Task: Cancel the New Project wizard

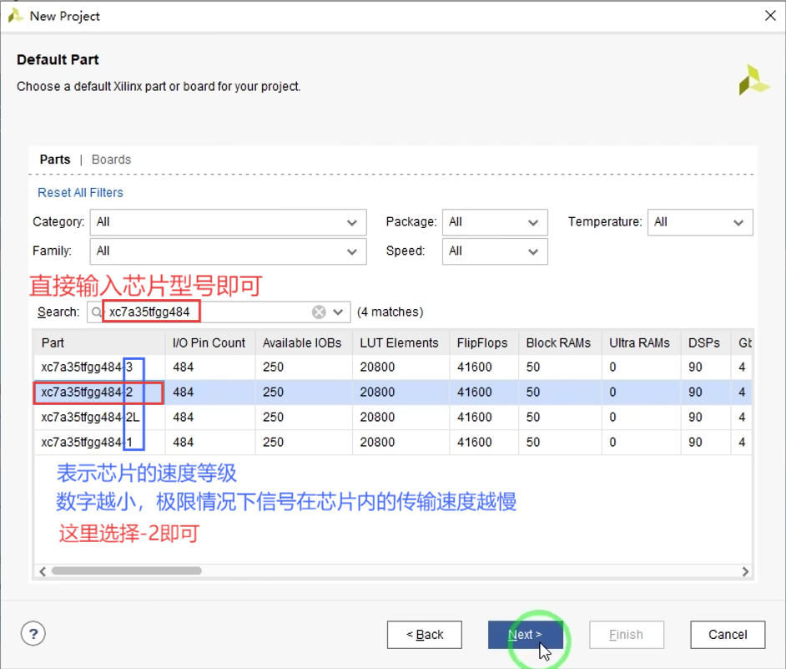Action: pyautogui.click(x=728, y=635)
